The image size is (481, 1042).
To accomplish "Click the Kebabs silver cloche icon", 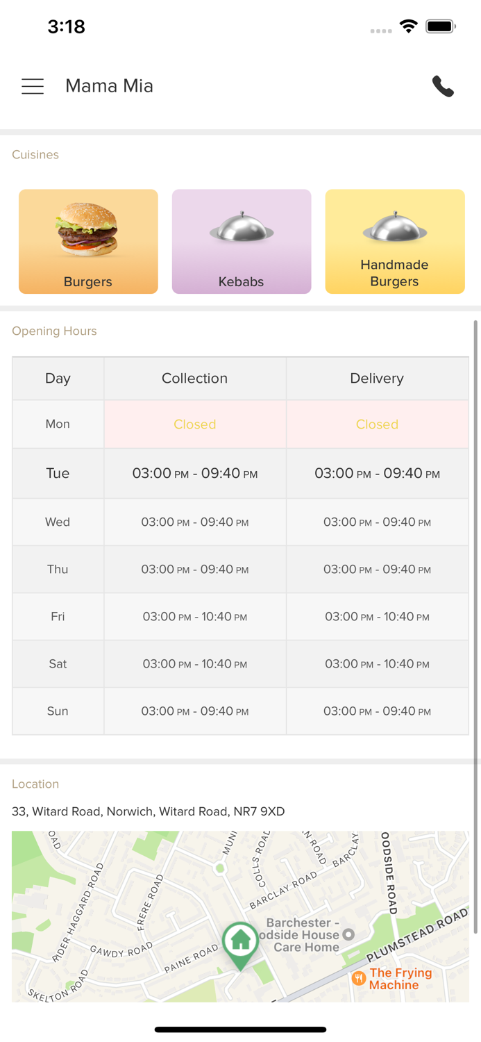I will click(242, 227).
